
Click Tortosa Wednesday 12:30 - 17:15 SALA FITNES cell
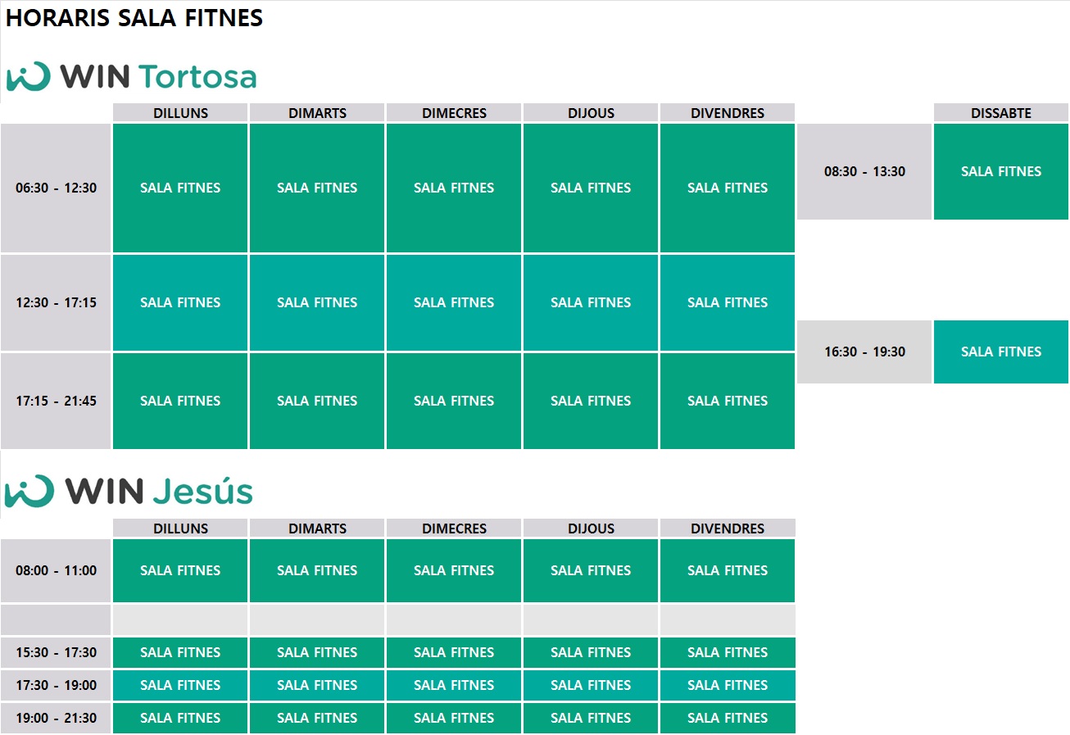tap(454, 302)
